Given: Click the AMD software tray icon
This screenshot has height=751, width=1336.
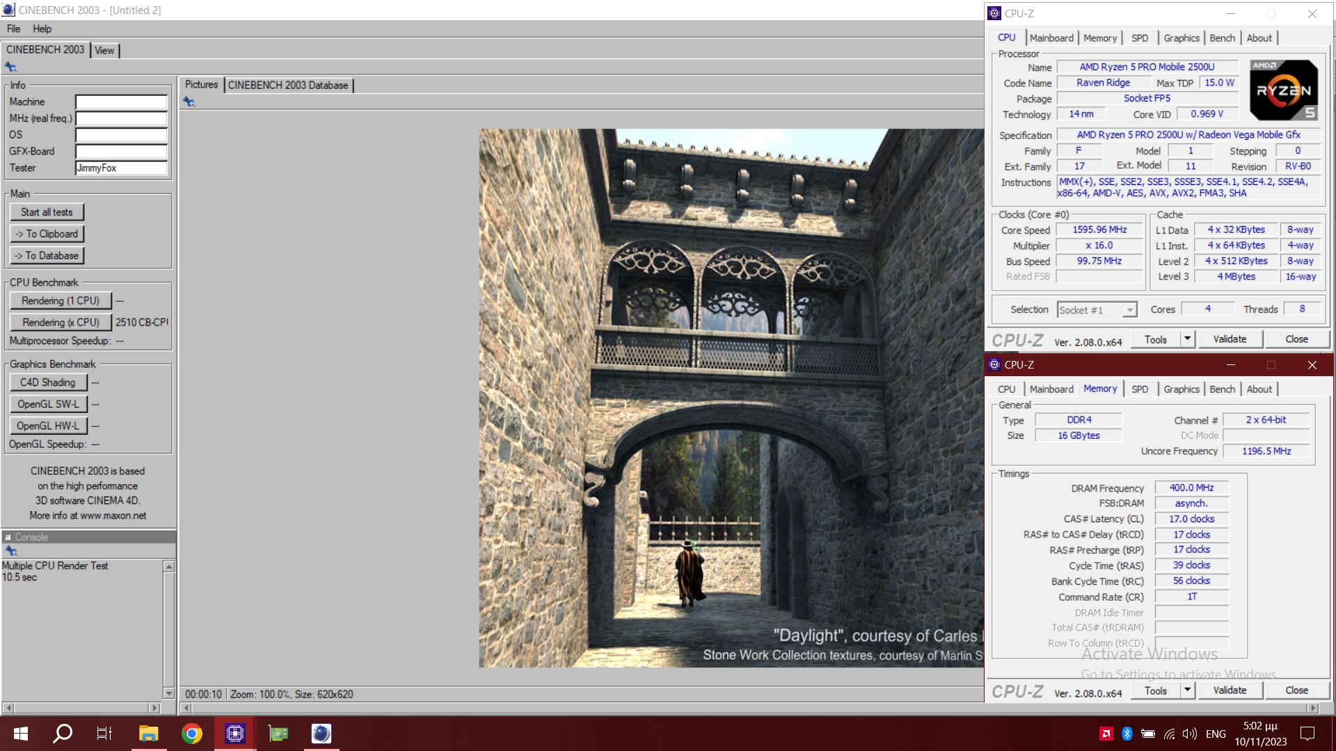Looking at the screenshot, I should click(1106, 734).
